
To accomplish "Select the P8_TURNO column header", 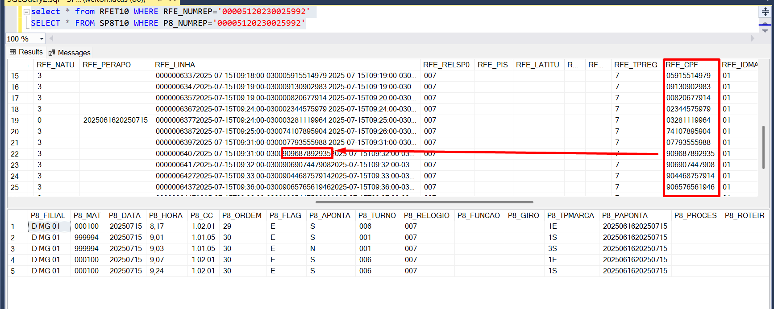I will tap(378, 216).
